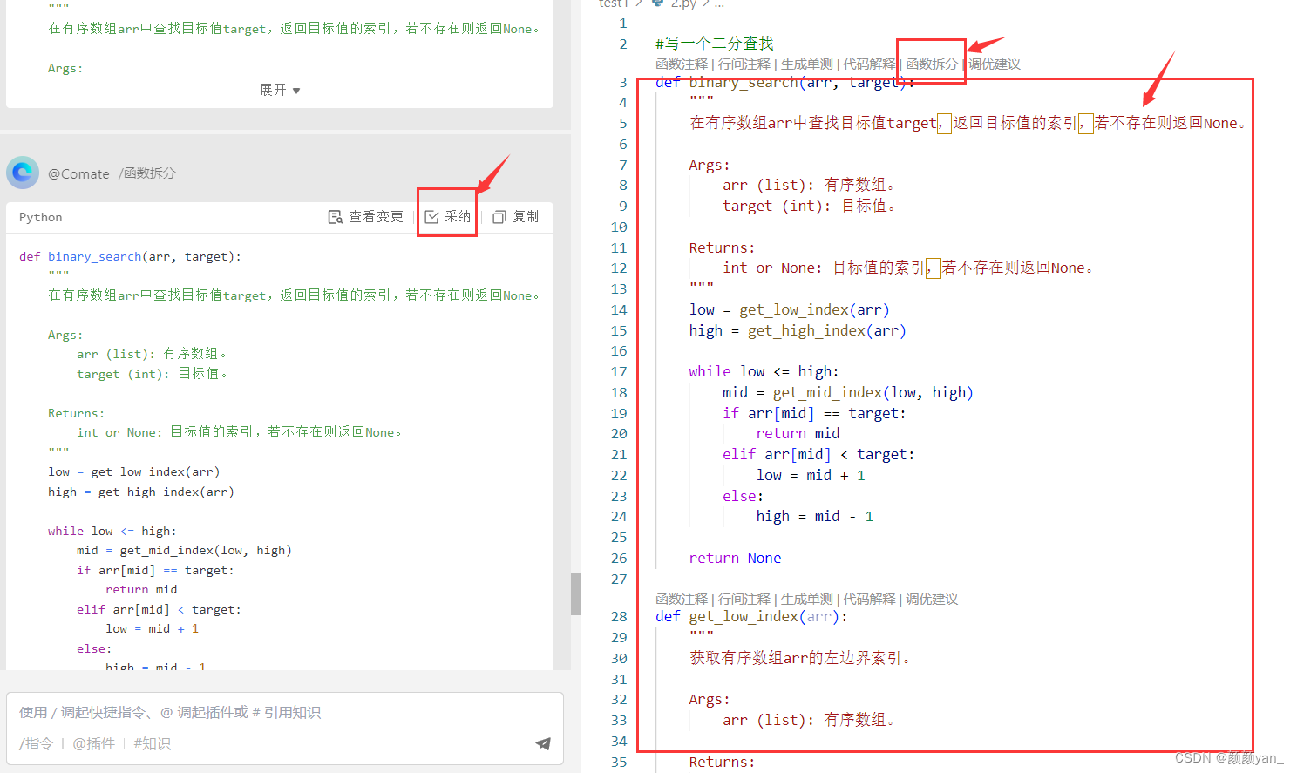Expand the collapsed code with 展开
Viewport: 1297px width, 773px height.
[280, 90]
